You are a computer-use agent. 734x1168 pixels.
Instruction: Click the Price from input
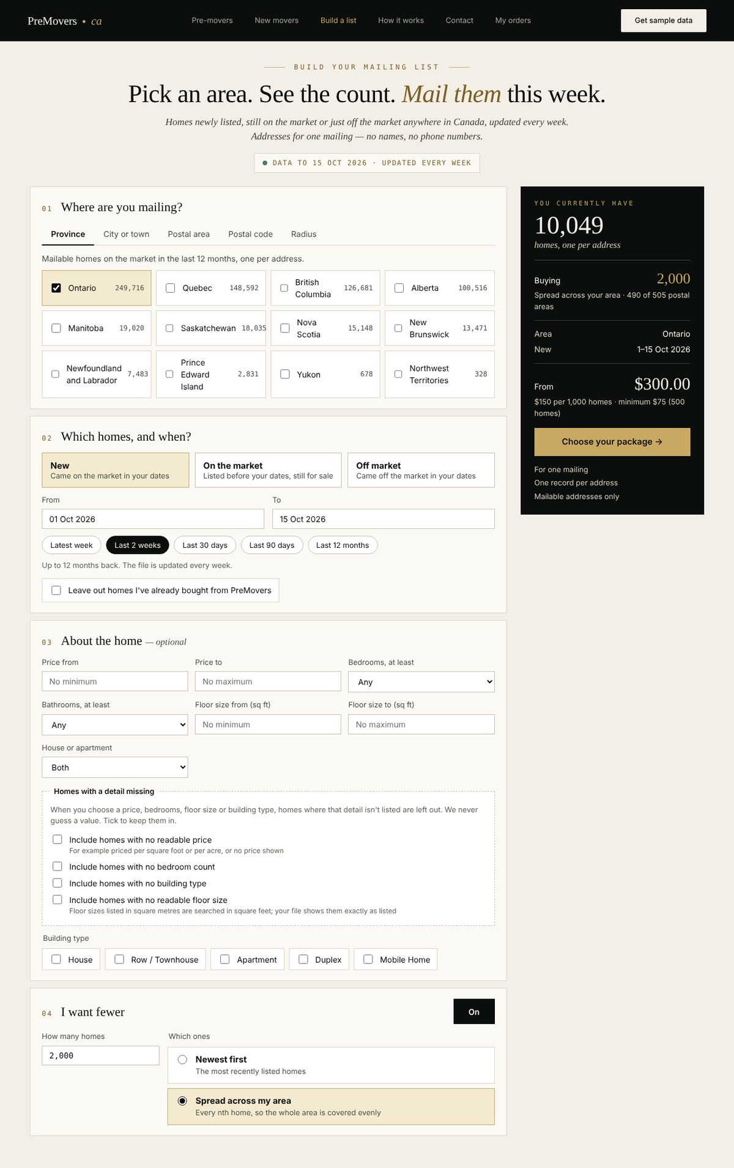coord(115,681)
